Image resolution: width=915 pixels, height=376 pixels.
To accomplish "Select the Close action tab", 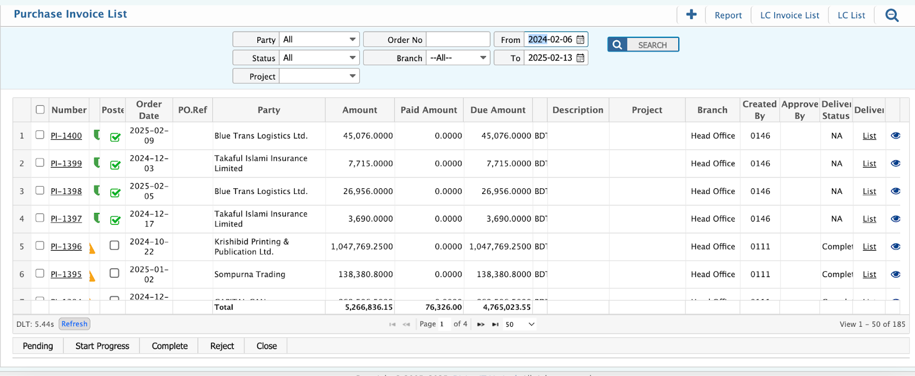I will tap(266, 346).
